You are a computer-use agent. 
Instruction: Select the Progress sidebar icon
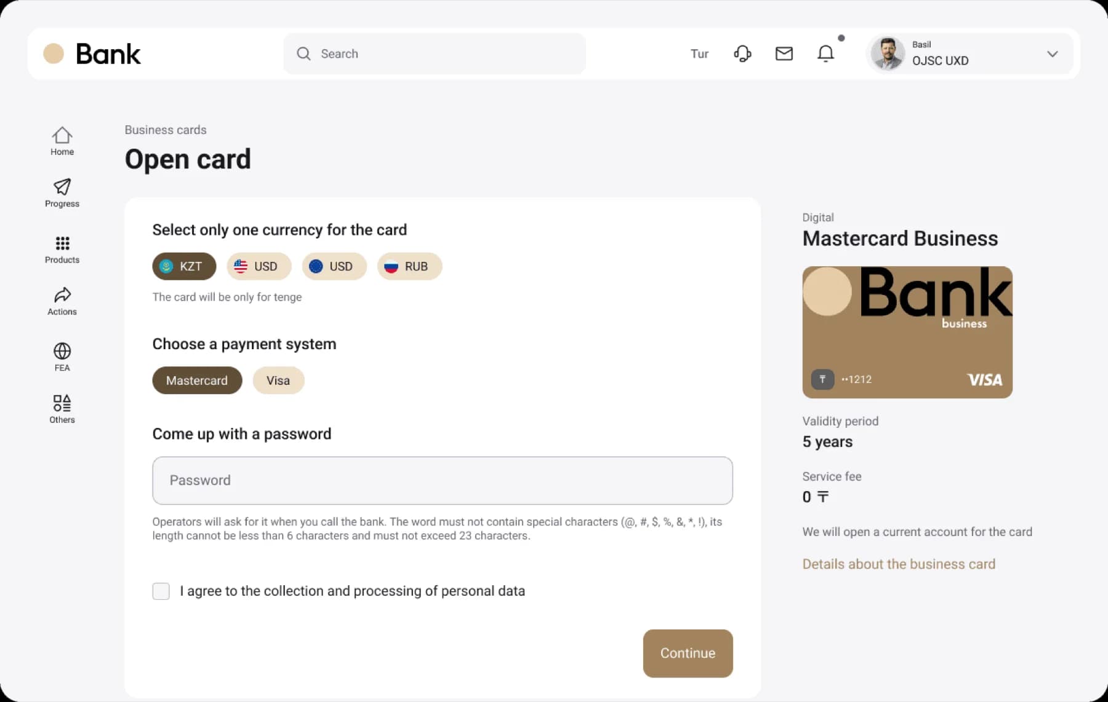tap(62, 193)
